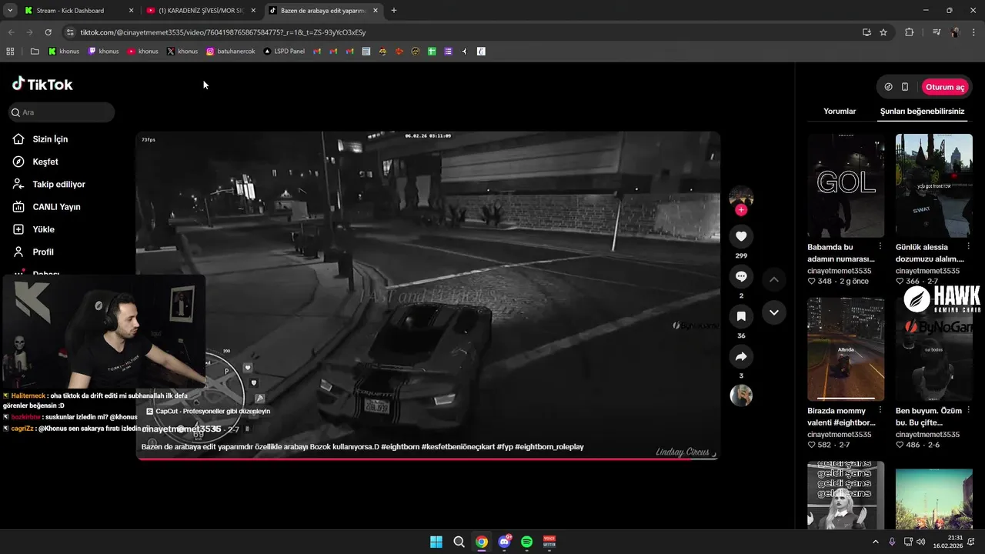Open Discord from the taskbar

coord(504,542)
